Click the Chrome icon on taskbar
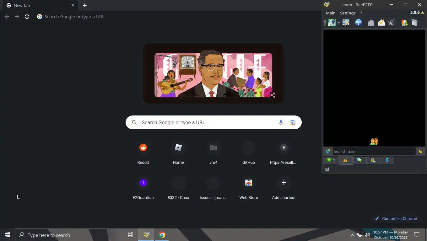 coord(162,235)
